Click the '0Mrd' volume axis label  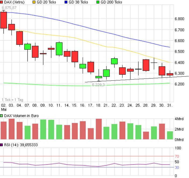pos(179,140)
